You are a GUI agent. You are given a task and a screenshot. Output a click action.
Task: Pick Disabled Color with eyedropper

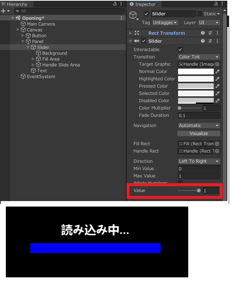[217, 100]
